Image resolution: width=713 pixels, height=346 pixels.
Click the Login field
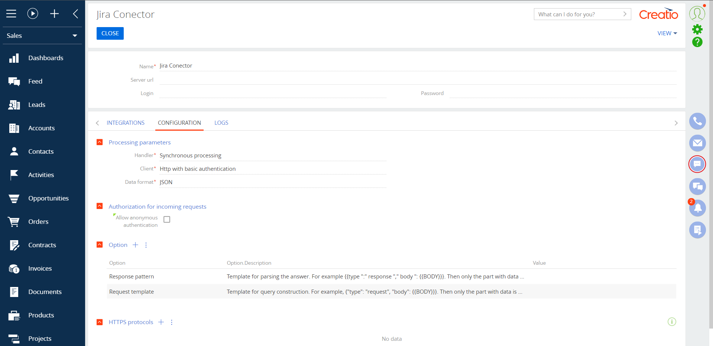pos(273,92)
